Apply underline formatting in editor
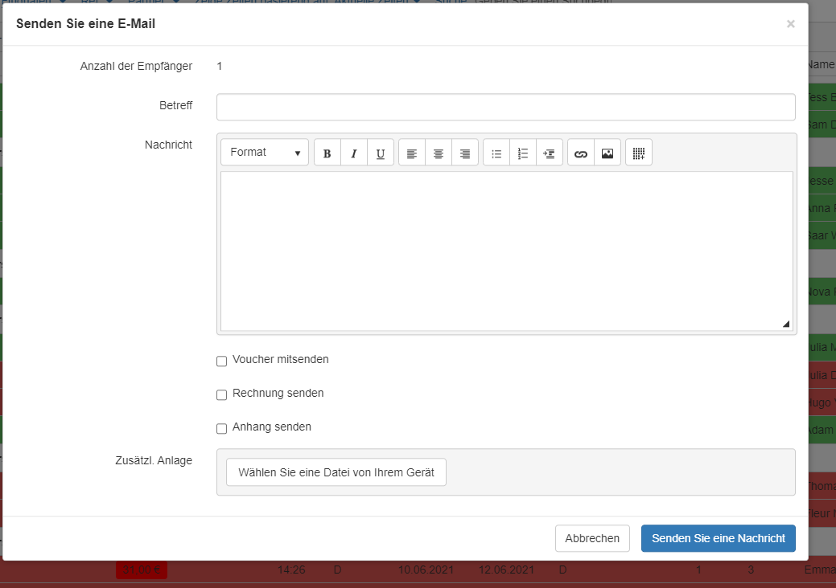This screenshot has width=836, height=588. 380,153
